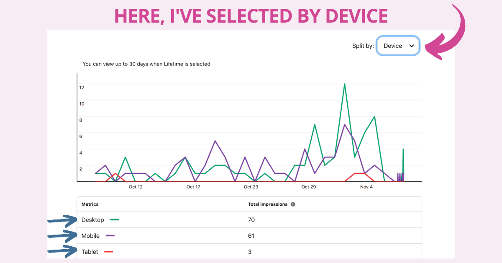This screenshot has width=502, height=263.
Task: Click the Total impressions column header
Action: pos(268,204)
